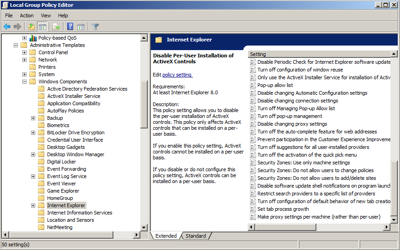Switch to the Extended tab
The image size is (400, 250).
pyautogui.click(x=166, y=236)
